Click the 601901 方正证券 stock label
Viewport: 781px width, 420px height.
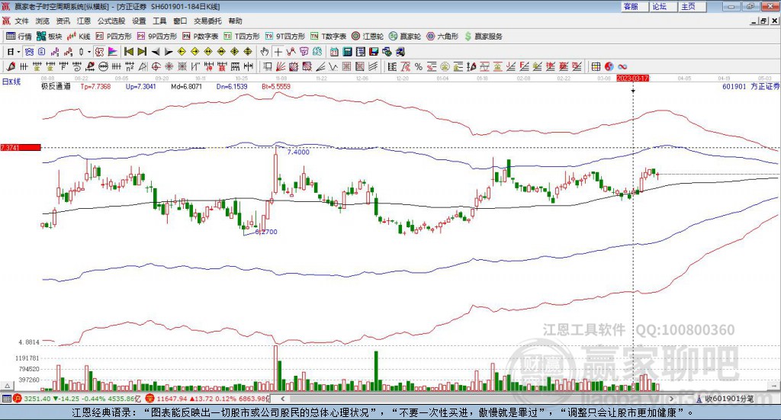click(x=750, y=86)
